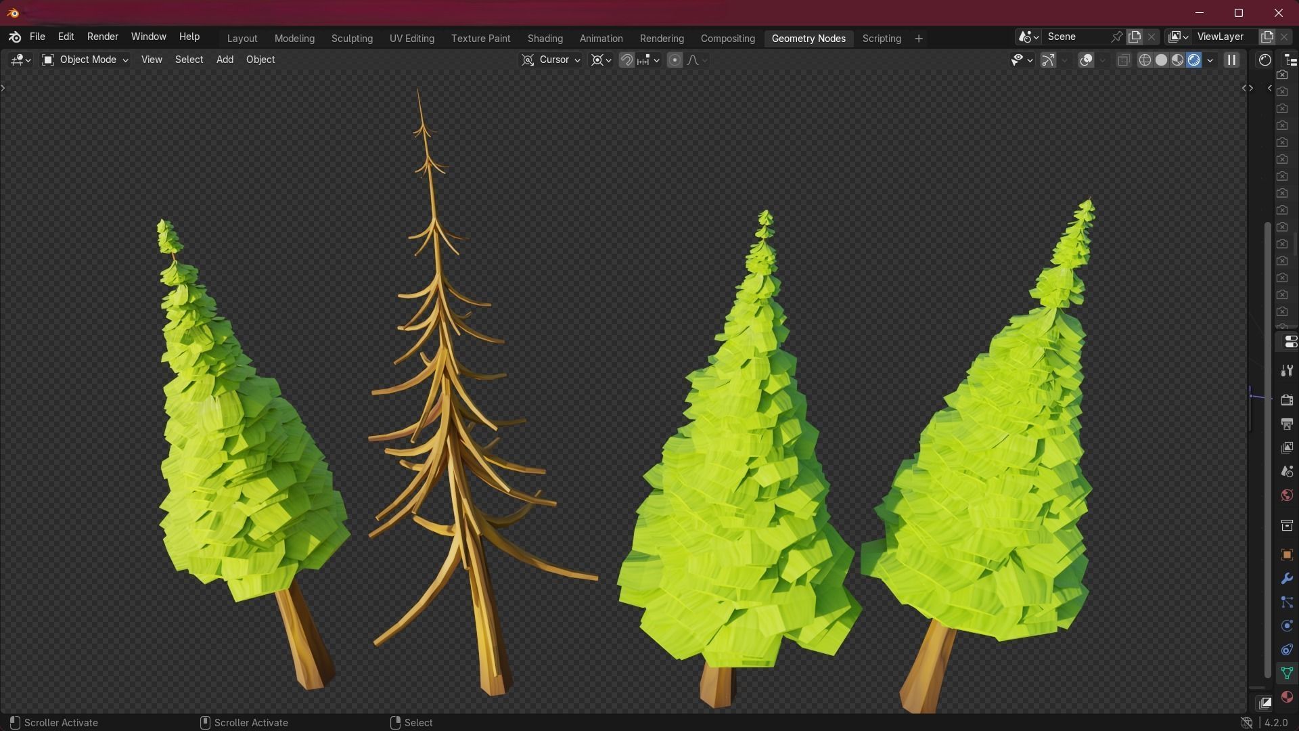Image resolution: width=1299 pixels, height=731 pixels.
Task: Toggle topmost render visibility camera in outliner
Action: [1282, 74]
